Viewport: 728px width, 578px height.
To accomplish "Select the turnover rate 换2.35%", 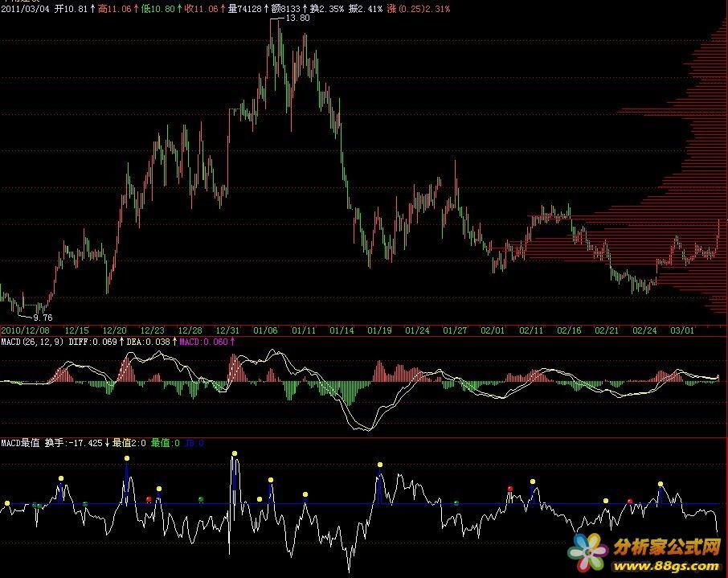I will pyautogui.click(x=327, y=9).
